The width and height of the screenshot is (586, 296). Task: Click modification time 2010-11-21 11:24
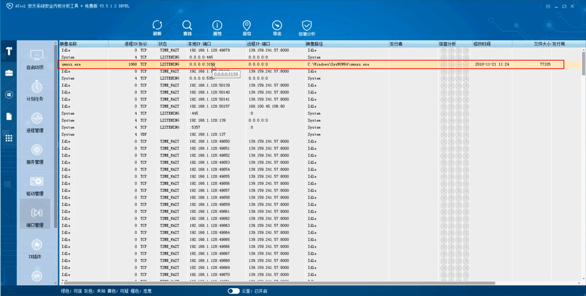point(492,64)
